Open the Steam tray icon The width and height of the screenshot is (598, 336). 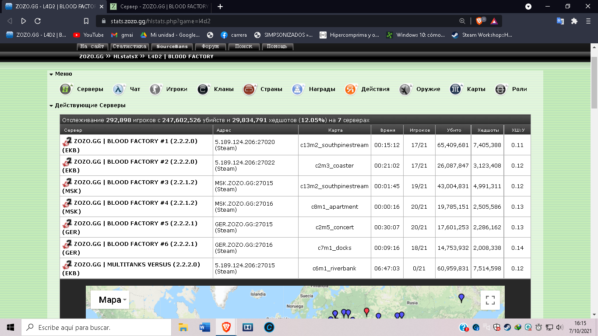click(507, 327)
